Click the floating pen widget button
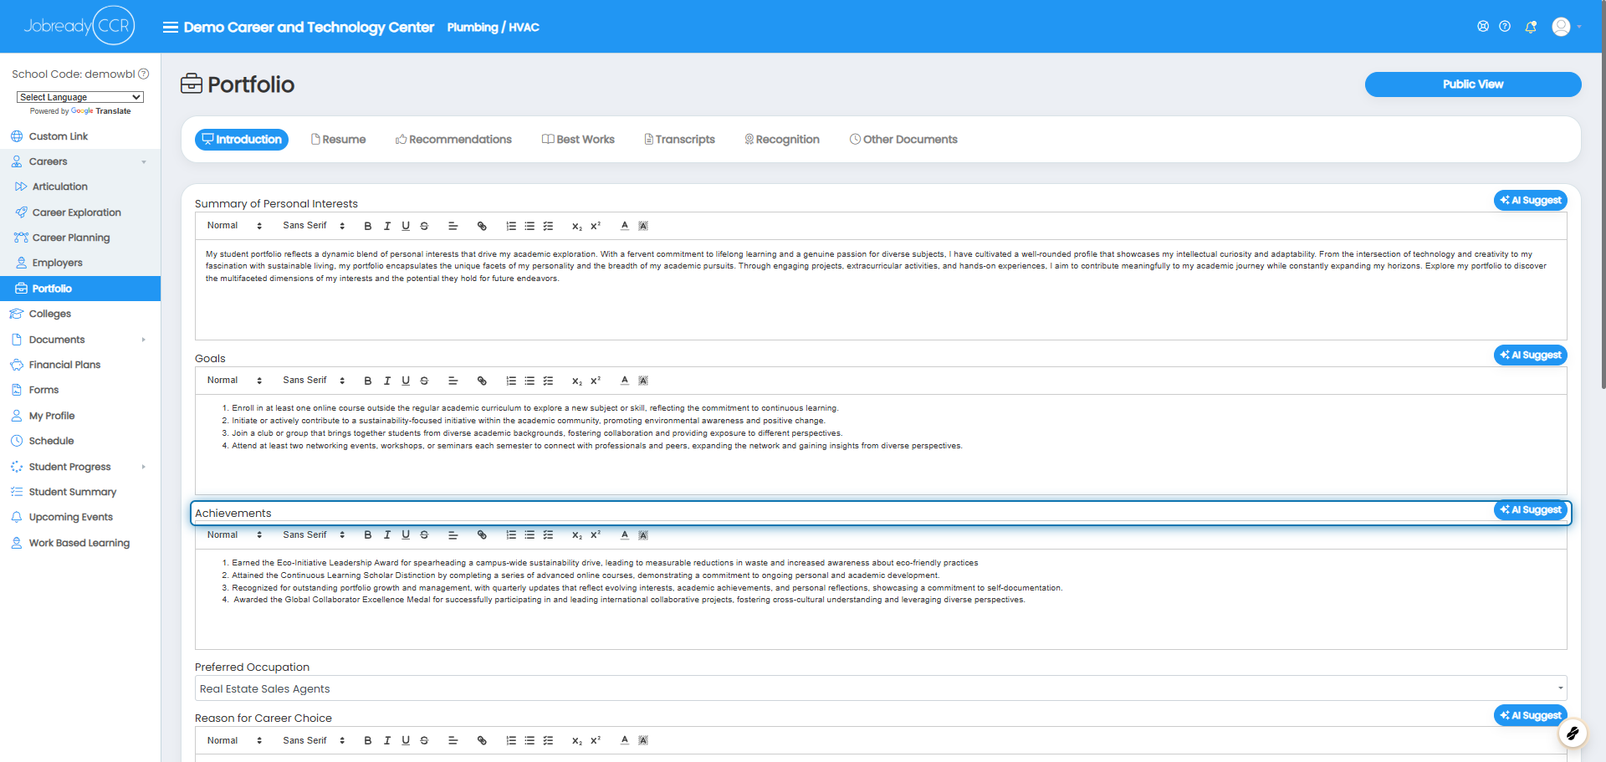Viewport: 1606px width, 762px height. pyautogui.click(x=1573, y=734)
